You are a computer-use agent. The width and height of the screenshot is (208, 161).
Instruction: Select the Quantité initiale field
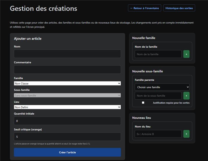click(67, 121)
